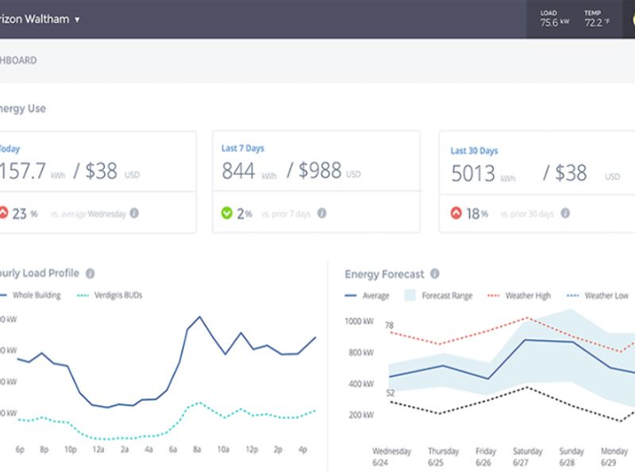Click the Saturday 6/27 axis label
Viewport: 635px width, 476px height.
click(527, 457)
